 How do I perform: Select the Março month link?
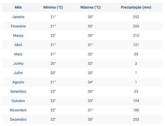tap(18, 36)
